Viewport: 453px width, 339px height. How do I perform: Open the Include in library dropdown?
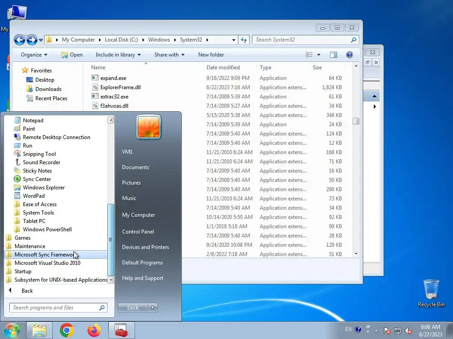[118, 55]
